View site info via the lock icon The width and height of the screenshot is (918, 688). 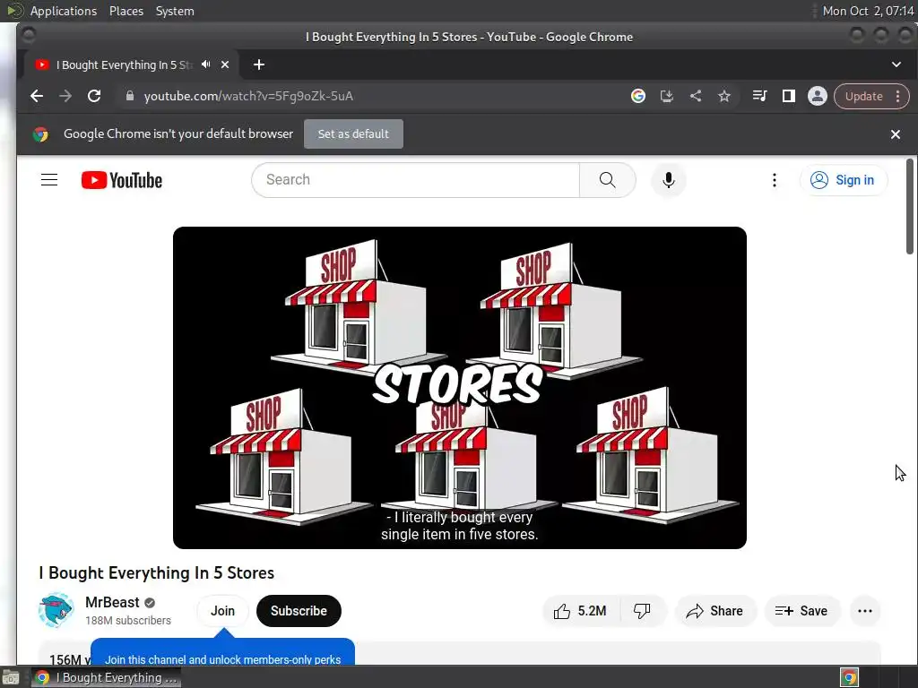coord(130,96)
